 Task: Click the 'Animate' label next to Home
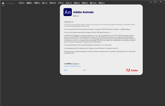[10, 3]
